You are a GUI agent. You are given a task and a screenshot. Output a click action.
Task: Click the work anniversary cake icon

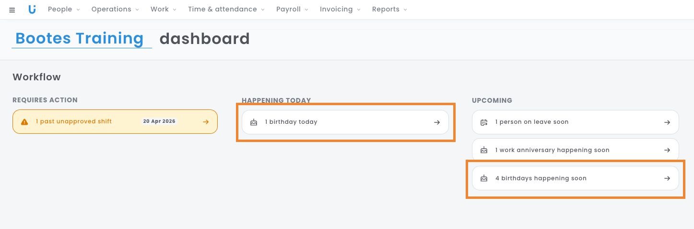(x=484, y=150)
